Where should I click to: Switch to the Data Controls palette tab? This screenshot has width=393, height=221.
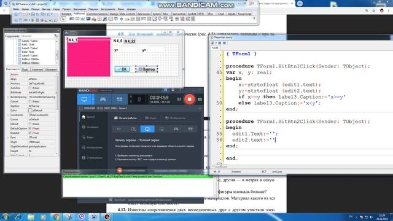click(x=127, y=14)
